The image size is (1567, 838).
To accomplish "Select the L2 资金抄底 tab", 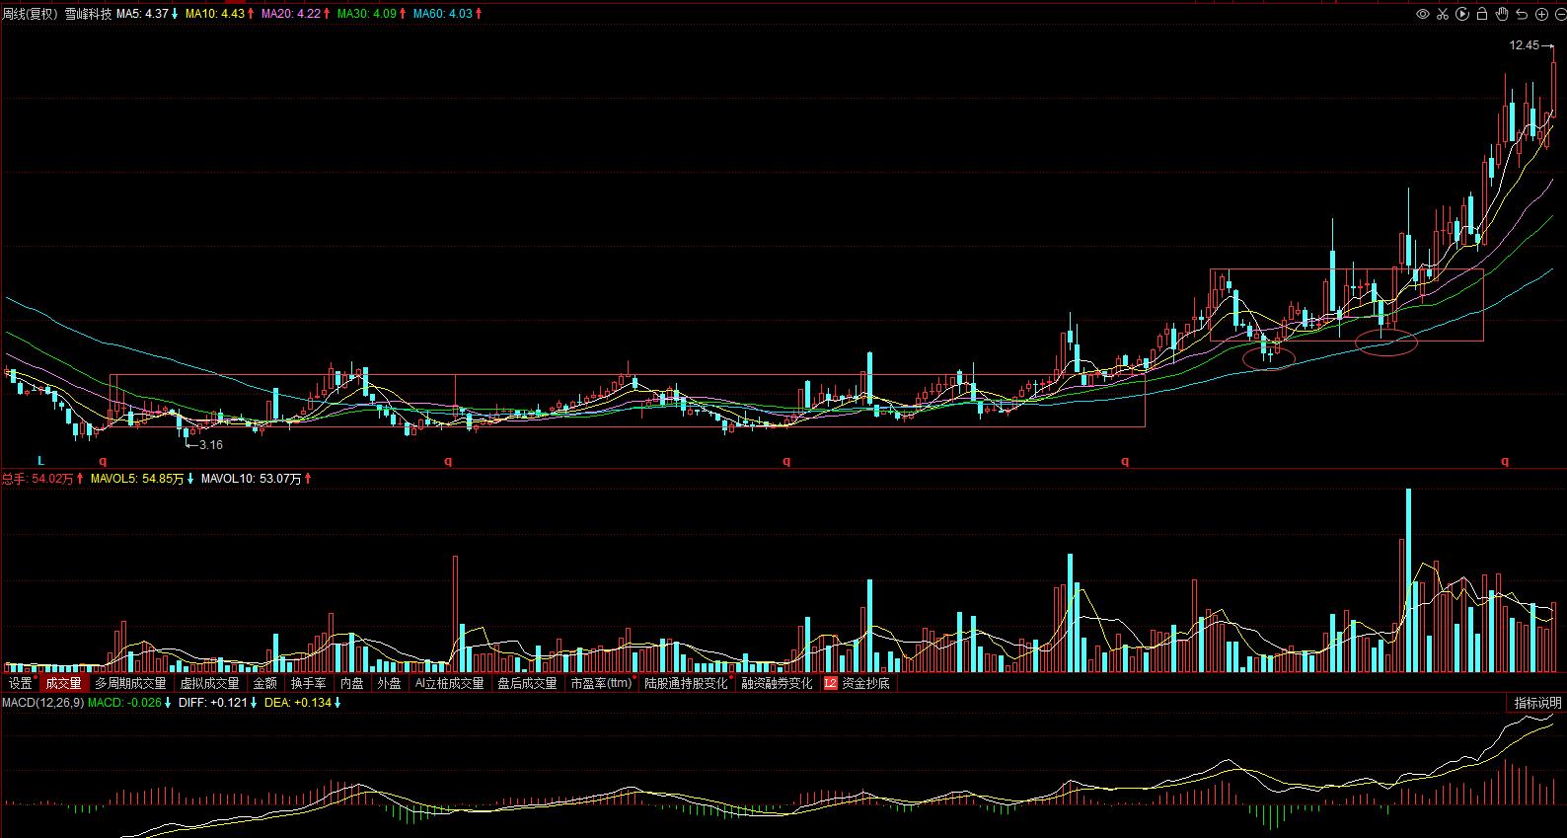I will tap(858, 683).
